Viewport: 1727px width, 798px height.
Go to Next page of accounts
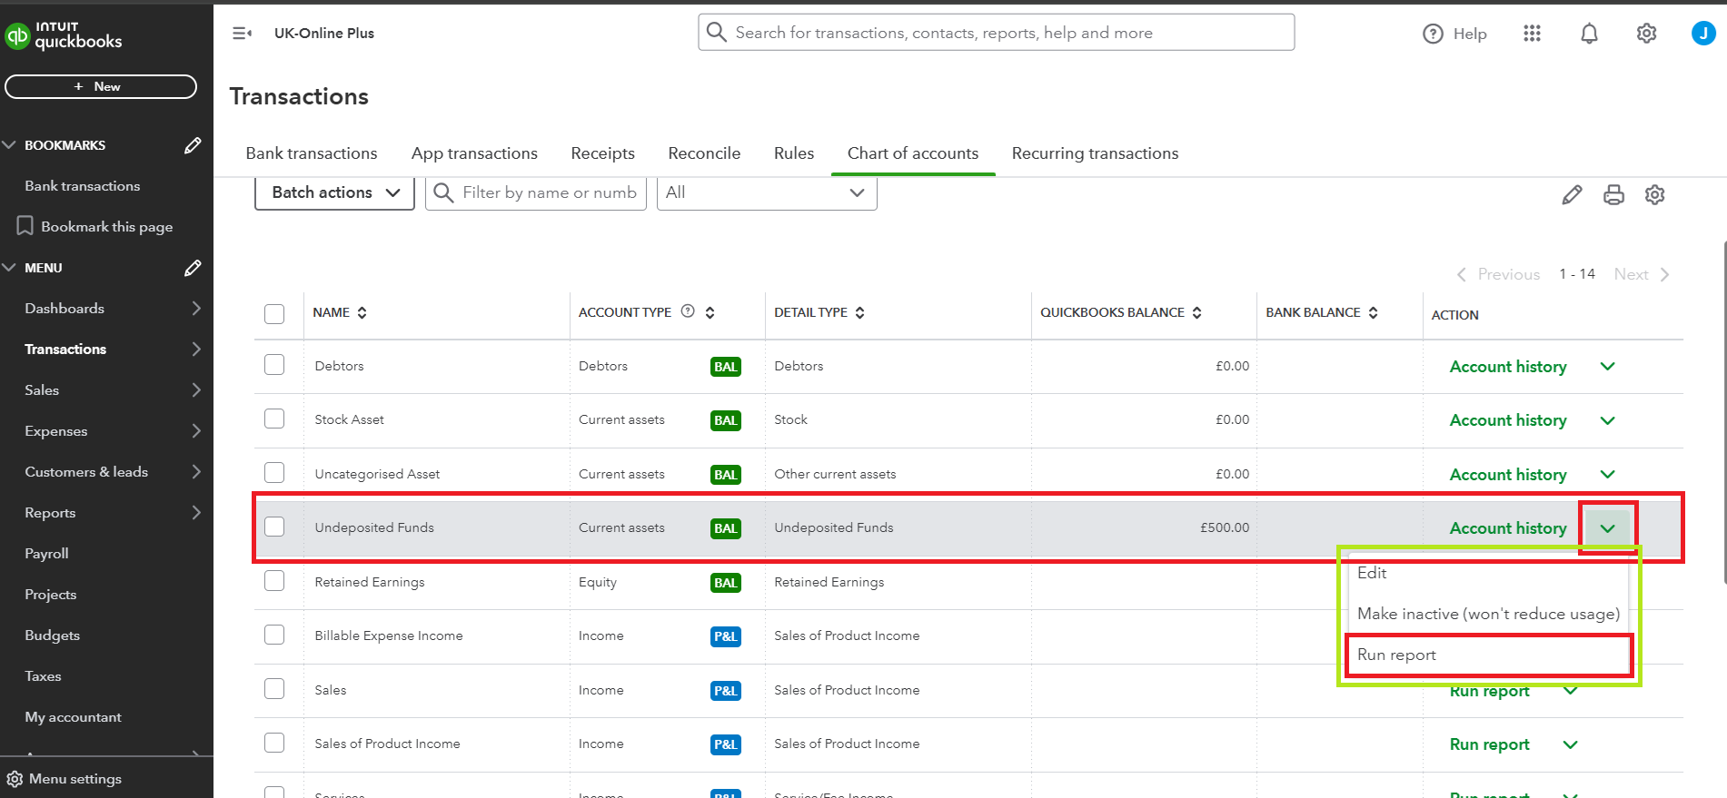(x=1642, y=274)
